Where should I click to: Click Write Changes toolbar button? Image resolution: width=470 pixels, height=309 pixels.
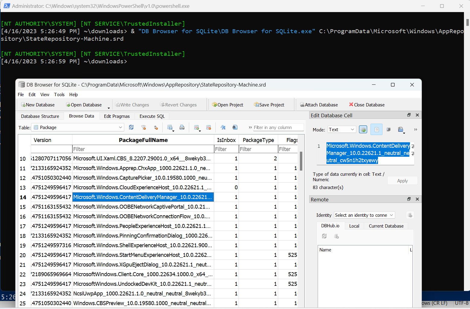coord(132,105)
